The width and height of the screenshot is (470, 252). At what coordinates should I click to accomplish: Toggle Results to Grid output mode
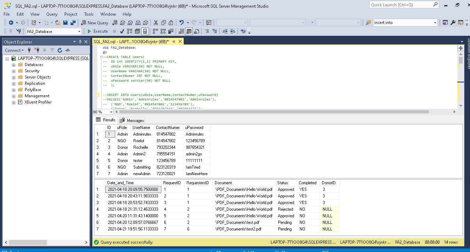(x=189, y=31)
